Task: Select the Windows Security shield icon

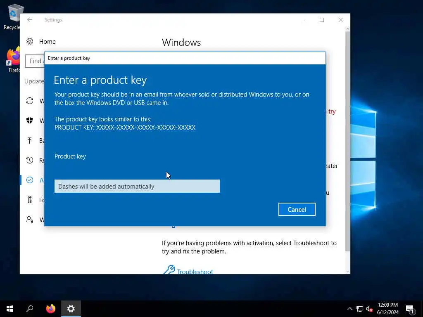Action: [x=30, y=121]
